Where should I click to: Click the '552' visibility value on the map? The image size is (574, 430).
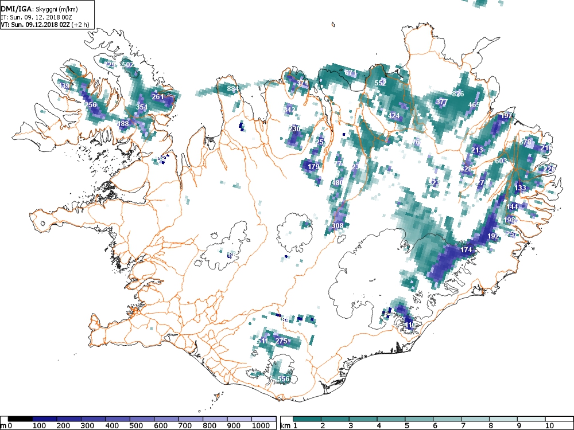381,83
